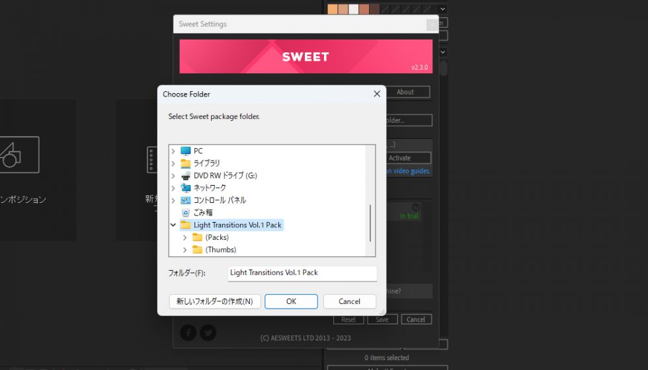Click the Light Transitions Vol.1 Pack folder icon
The image size is (648, 370).
pyautogui.click(x=186, y=225)
